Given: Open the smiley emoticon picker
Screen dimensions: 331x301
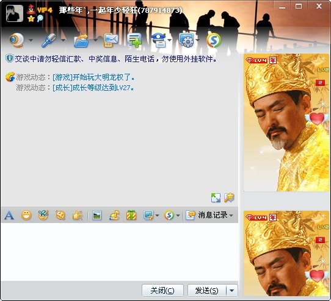Looking at the screenshot, I should click(x=26, y=215).
